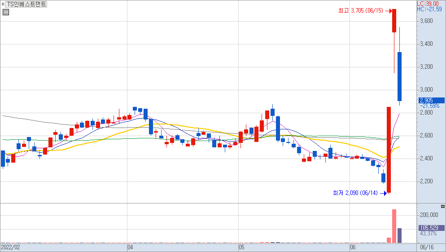446x252 pixels.
Task: Click the 2,800 price axis label
Action: tap(426, 112)
